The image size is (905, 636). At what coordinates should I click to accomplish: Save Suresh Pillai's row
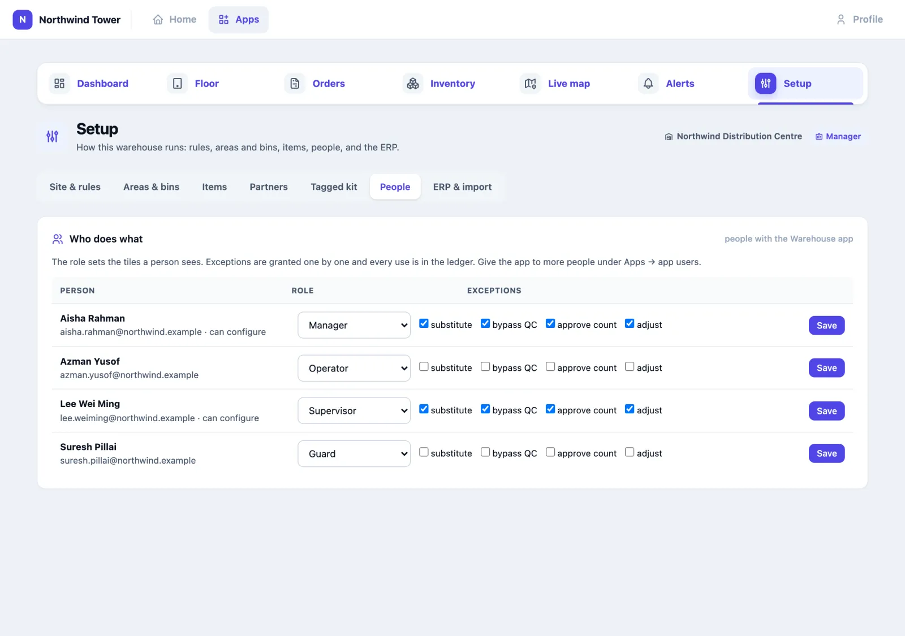826,453
